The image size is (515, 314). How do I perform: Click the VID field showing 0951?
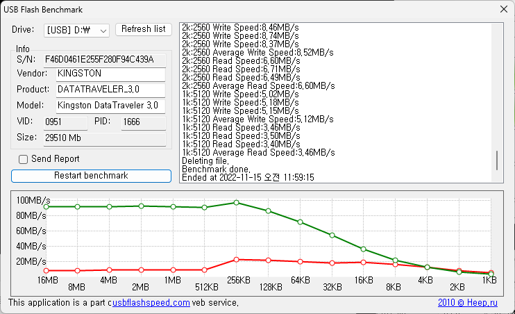tap(65, 123)
